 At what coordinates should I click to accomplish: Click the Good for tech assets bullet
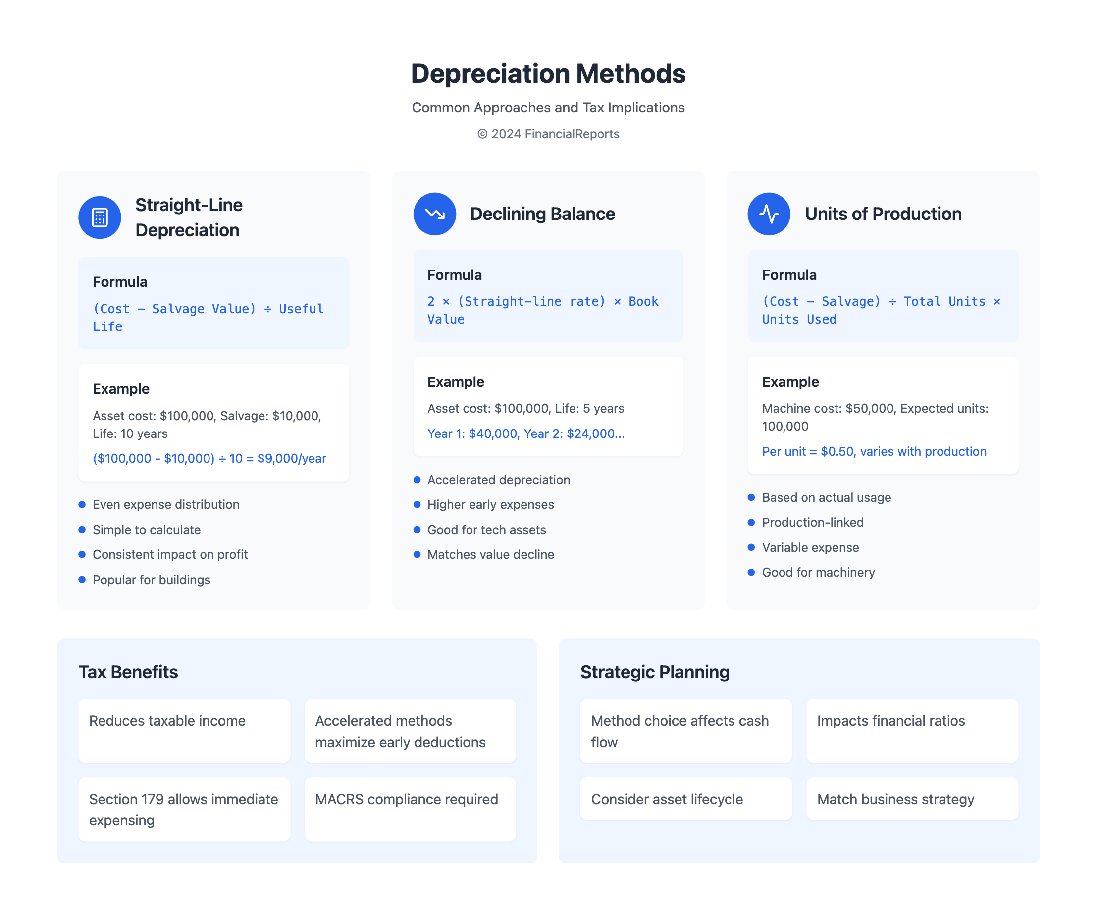point(486,530)
